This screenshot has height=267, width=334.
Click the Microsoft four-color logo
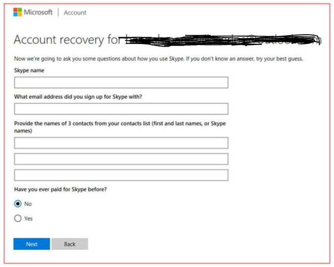point(17,12)
